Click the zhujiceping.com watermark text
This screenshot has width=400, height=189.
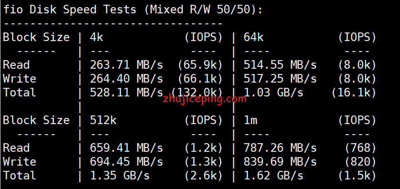pyautogui.click(x=205, y=99)
